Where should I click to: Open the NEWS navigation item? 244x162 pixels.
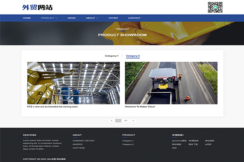(72, 18)
